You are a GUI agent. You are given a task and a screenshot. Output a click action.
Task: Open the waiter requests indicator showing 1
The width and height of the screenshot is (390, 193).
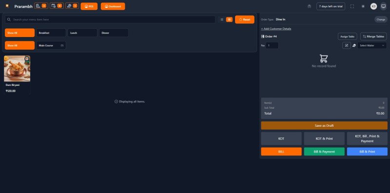[72, 6]
